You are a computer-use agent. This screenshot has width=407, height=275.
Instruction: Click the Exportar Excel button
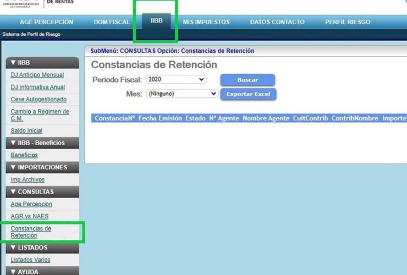click(x=248, y=94)
